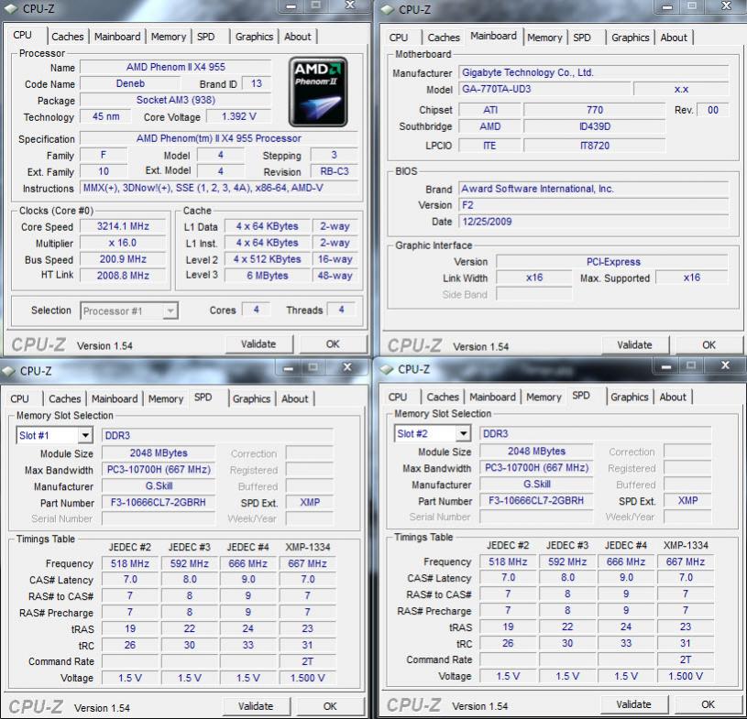
Task: Select SPD tab in top-right window
Action: pos(582,38)
